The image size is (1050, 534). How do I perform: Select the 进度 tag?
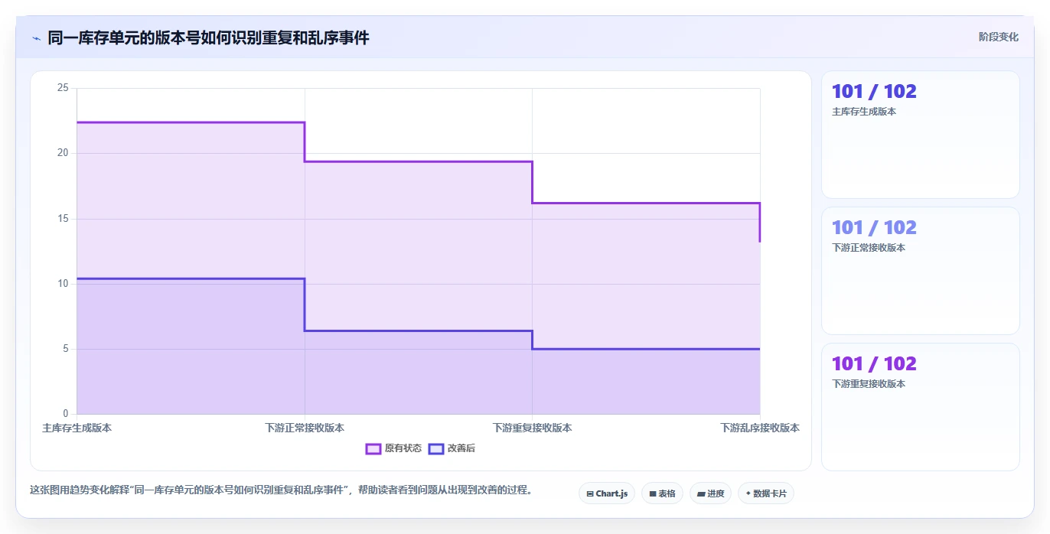coord(710,493)
